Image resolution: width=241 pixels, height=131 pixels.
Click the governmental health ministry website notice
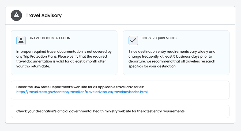click(x=101, y=111)
